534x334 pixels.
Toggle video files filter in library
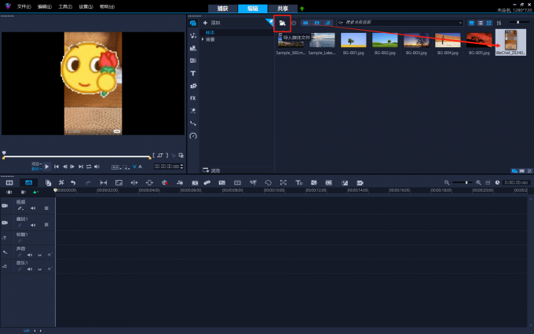tap(305, 23)
